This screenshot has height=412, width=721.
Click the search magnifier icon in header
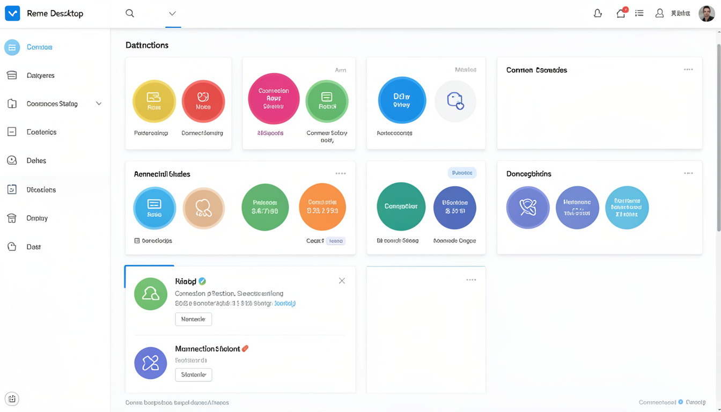130,13
